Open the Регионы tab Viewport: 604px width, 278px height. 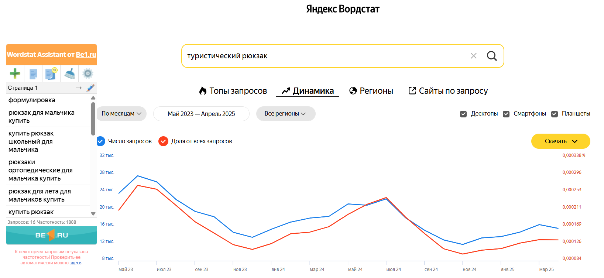click(371, 91)
